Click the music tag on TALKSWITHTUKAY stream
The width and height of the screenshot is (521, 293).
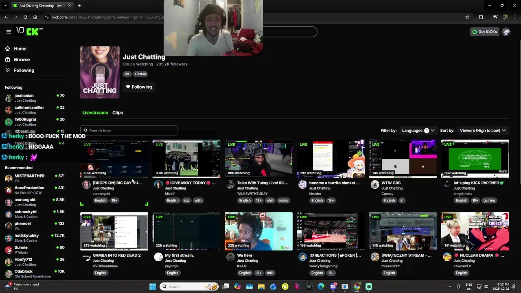(x=283, y=200)
